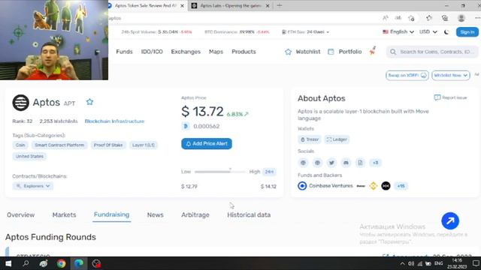The image size is (481, 270).
Task: Click the Ledger wallet tag
Action: [x=337, y=139]
